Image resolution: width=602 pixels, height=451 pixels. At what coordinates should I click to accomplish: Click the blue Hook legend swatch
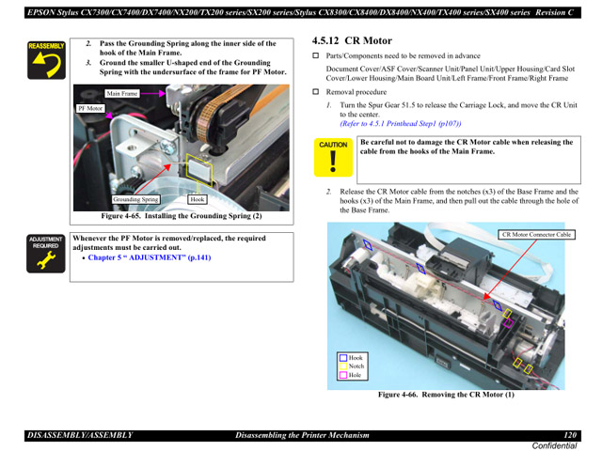[343, 358]
